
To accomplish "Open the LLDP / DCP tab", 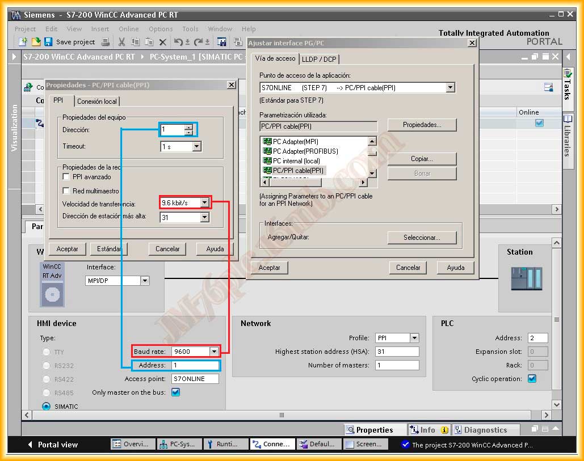I will [x=320, y=59].
